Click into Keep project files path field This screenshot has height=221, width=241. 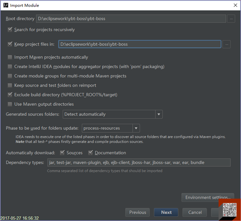140,44
